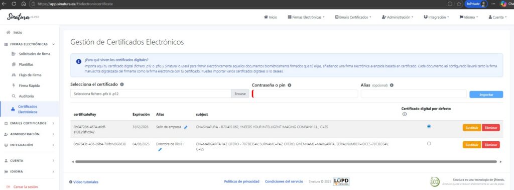Click expiration date 31/12/2028
The height and width of the screenshot is (190, 514).
pyautogui.click(x=141, y=127)
